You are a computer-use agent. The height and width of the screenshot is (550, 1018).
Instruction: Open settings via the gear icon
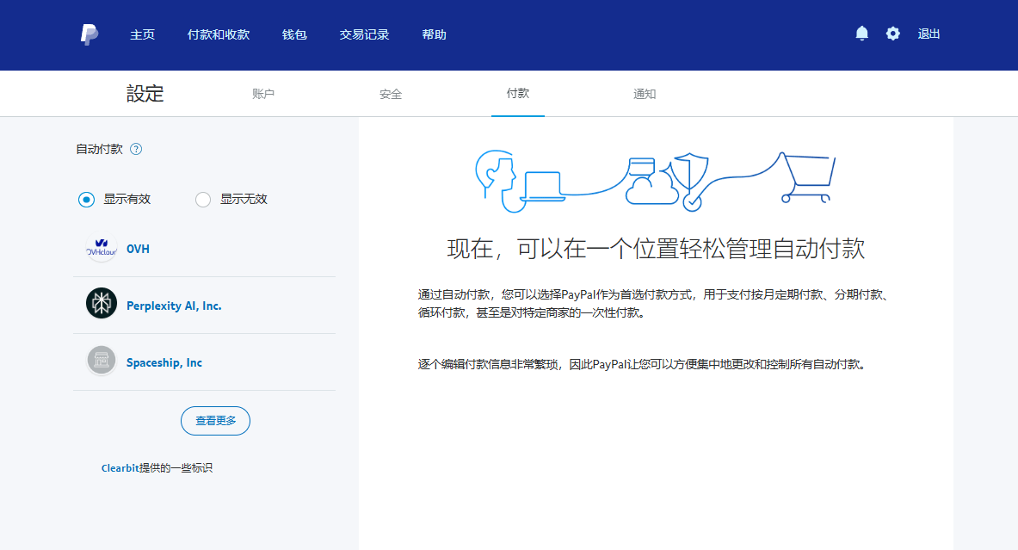click(892, 34)
